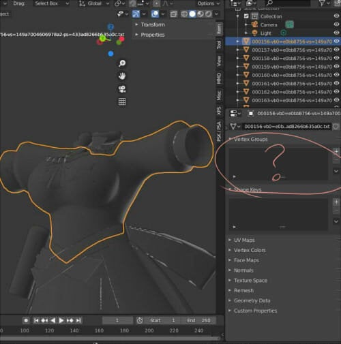
Task: Expand the Face Maps section
Action: [246, 260]
